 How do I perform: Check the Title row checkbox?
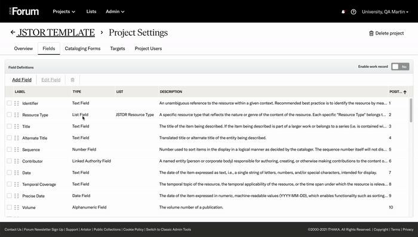(x=10, y=126)
